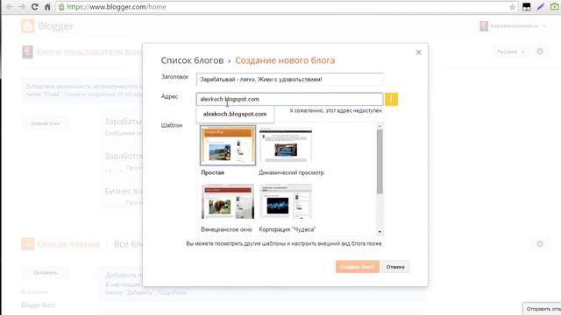The image size is (561, 315).
Task: Pick the alexkoch.blogspot.com autocomplete suggestion
Action: 235,114
